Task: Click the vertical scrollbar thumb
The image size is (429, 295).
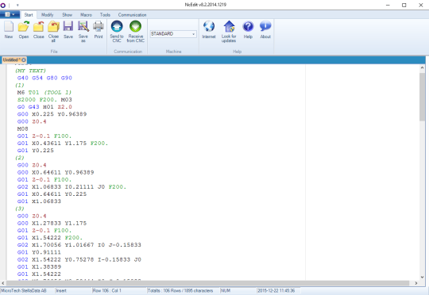Action: [x=422, y=97]
